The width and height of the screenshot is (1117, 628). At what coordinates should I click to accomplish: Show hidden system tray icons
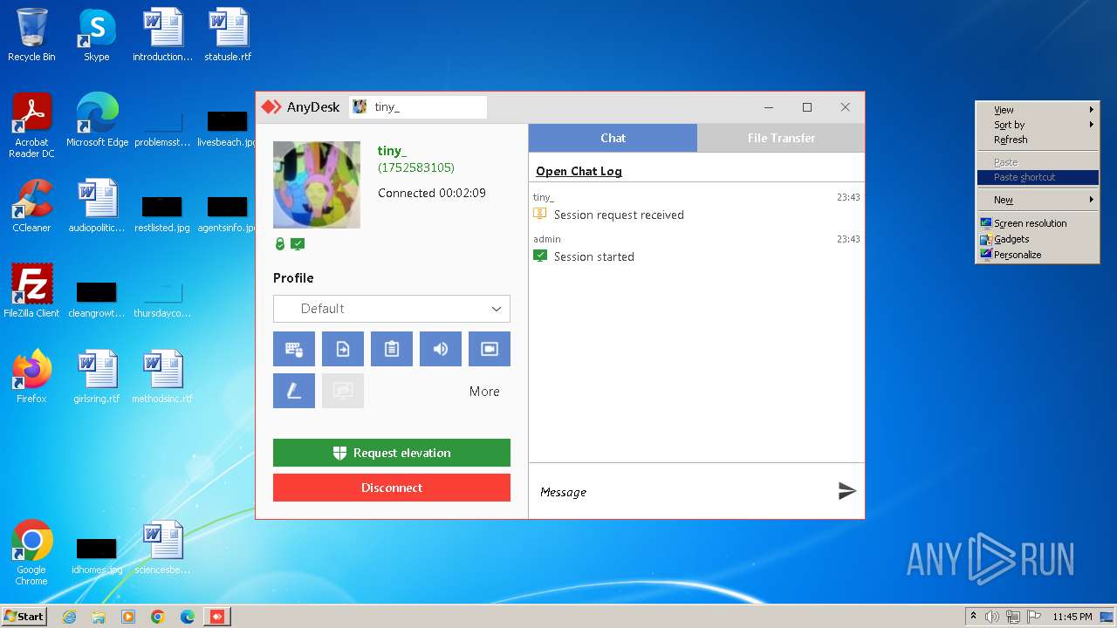(x=973, y=617)
